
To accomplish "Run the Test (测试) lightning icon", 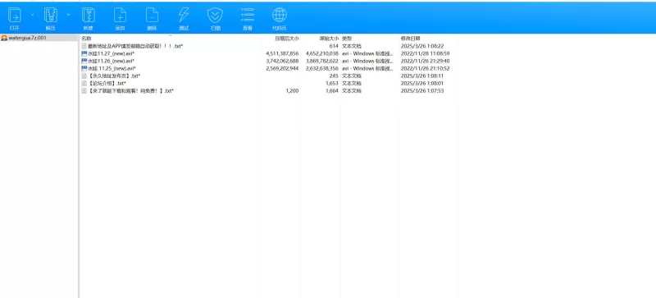I will pyautogui.click(x=184, y=16).
